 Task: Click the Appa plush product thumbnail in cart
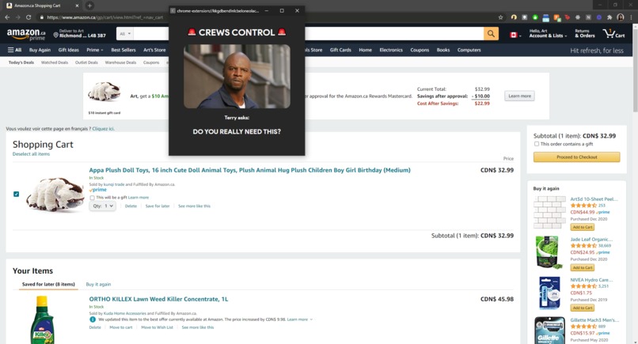pos(55,194)
